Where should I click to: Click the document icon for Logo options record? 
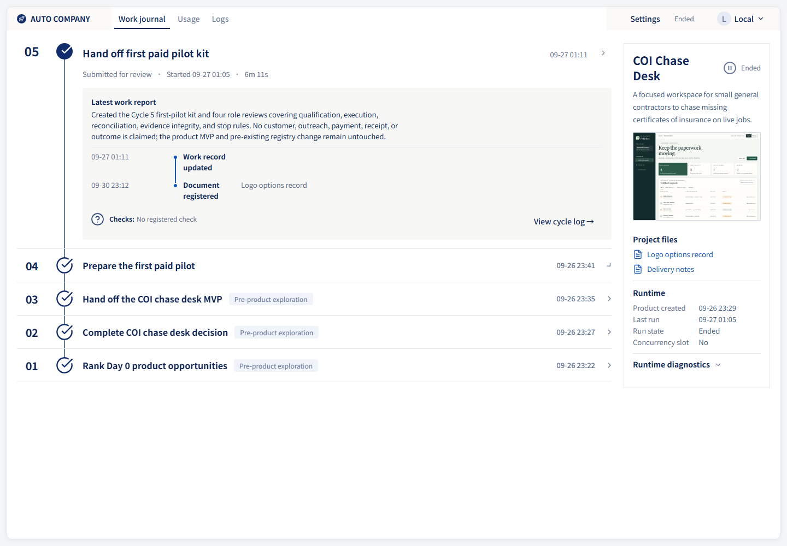[638, 254]
